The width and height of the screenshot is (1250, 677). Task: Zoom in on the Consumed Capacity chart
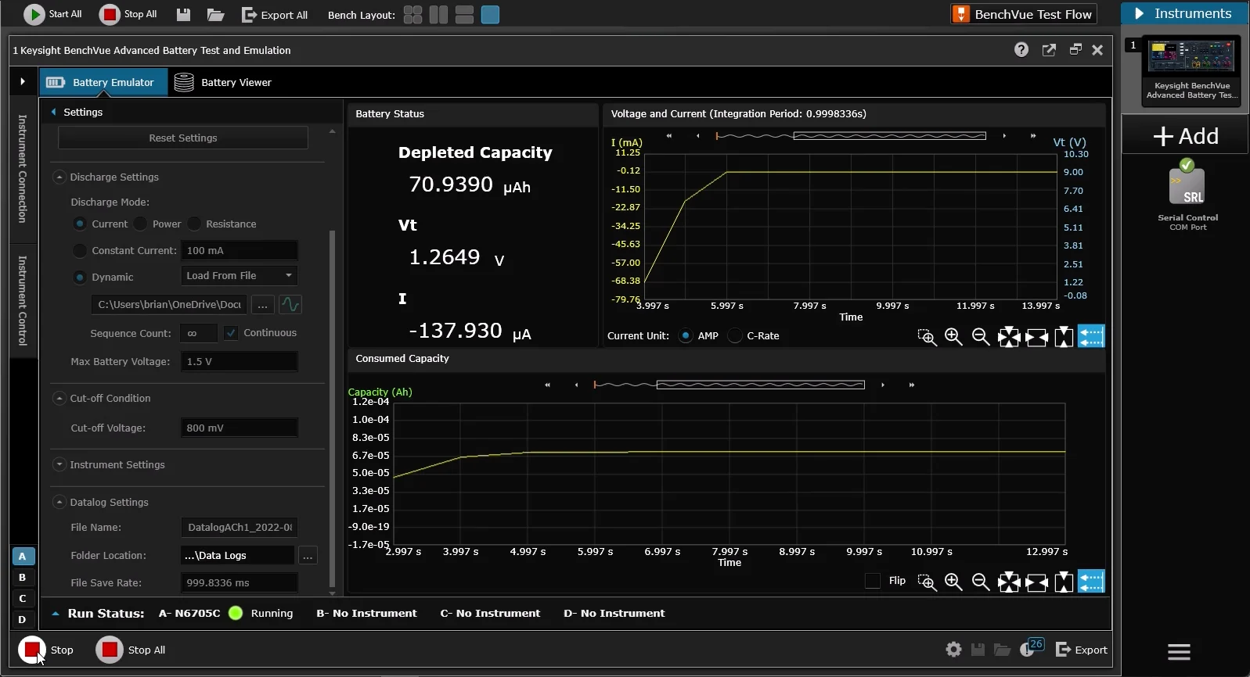953,582
